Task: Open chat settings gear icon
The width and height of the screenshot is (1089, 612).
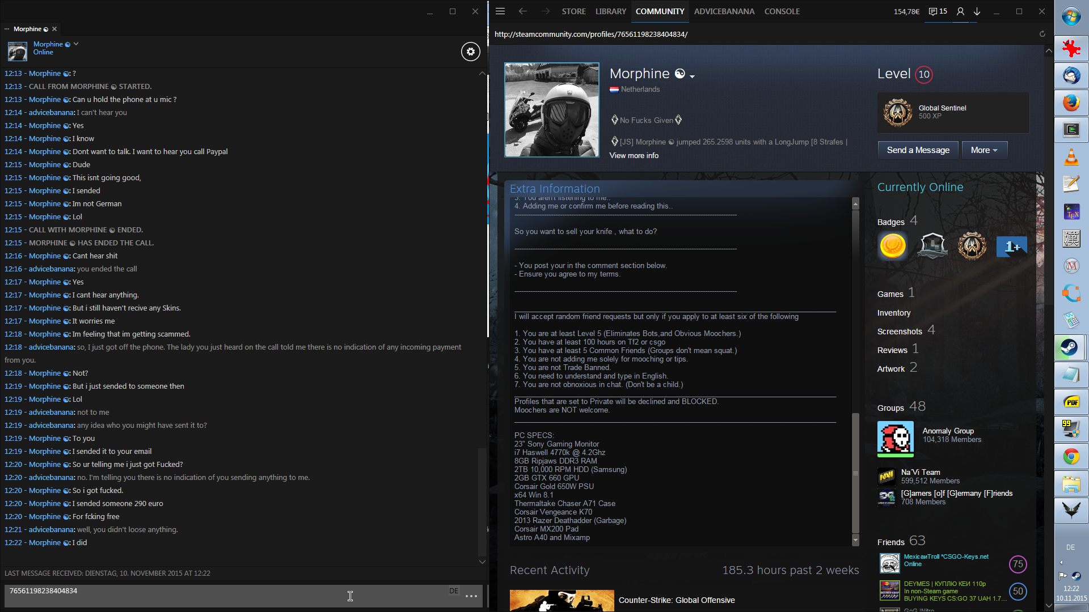Action: coord(470,52)
